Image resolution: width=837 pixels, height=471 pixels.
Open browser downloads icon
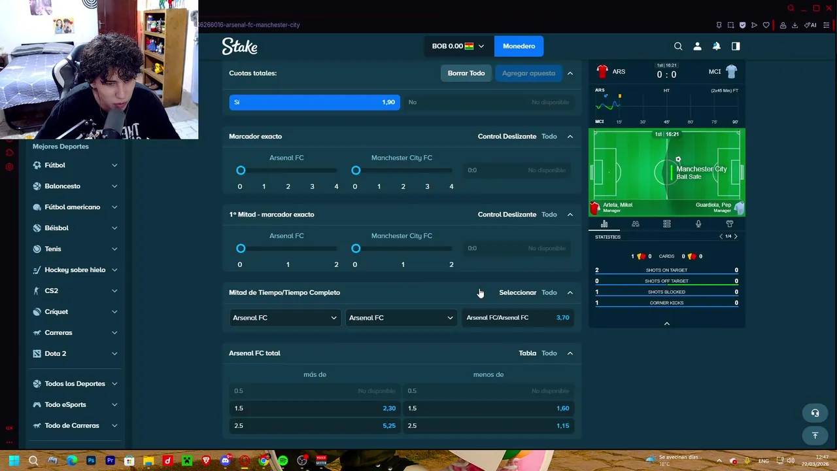794,25
